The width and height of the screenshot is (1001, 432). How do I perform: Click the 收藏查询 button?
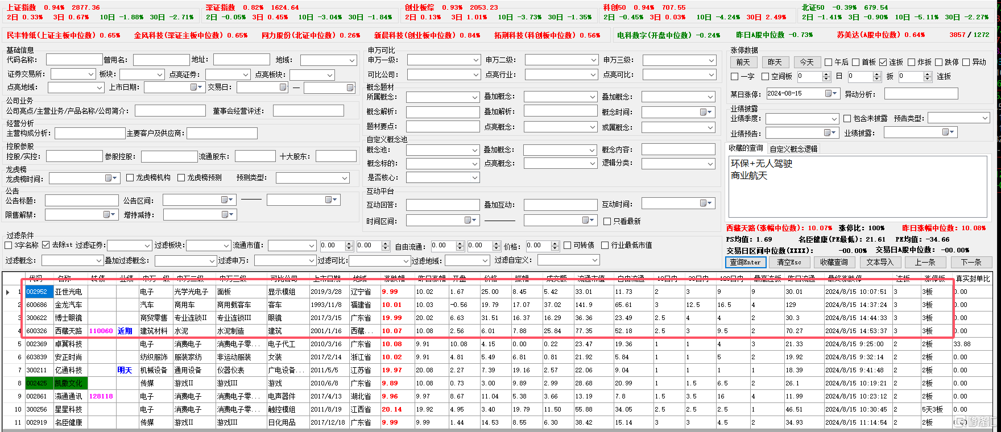(834, 262)
